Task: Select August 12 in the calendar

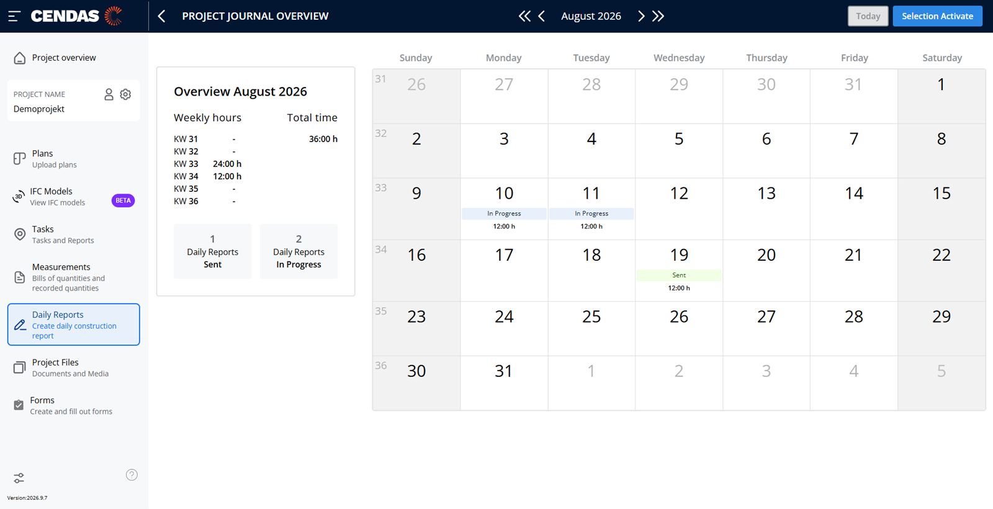Action: click(679, 209)
